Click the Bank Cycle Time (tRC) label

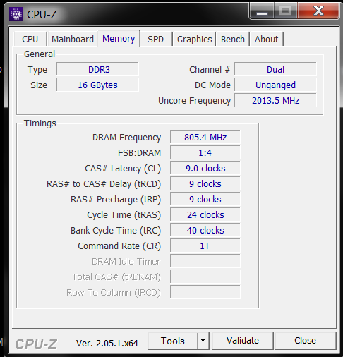[116, 231]
